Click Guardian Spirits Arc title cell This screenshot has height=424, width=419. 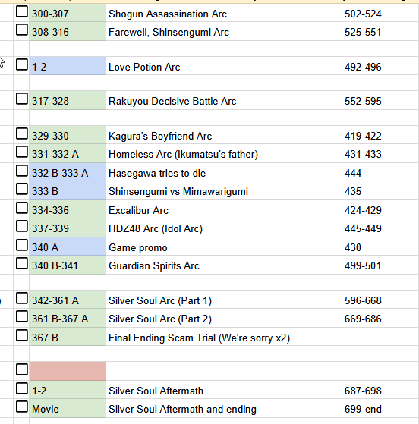224,265
